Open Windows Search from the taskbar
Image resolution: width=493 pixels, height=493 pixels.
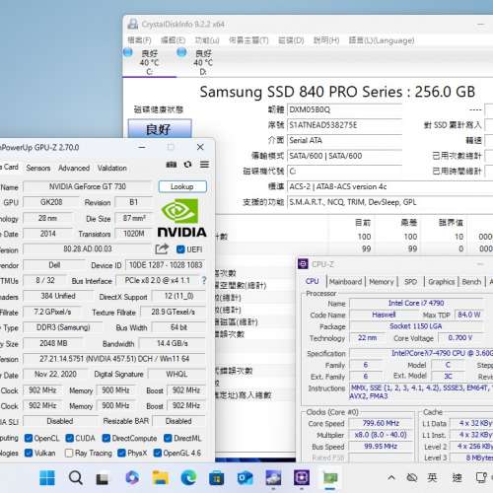pos(76,477)
